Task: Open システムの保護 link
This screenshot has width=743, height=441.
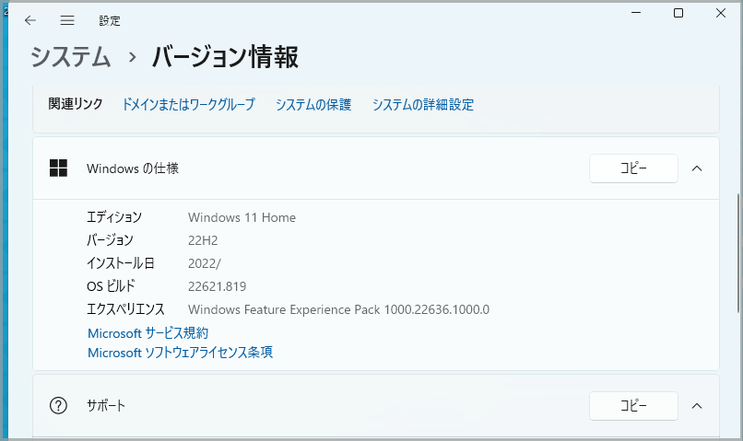Action: click(x=313, y=105)
